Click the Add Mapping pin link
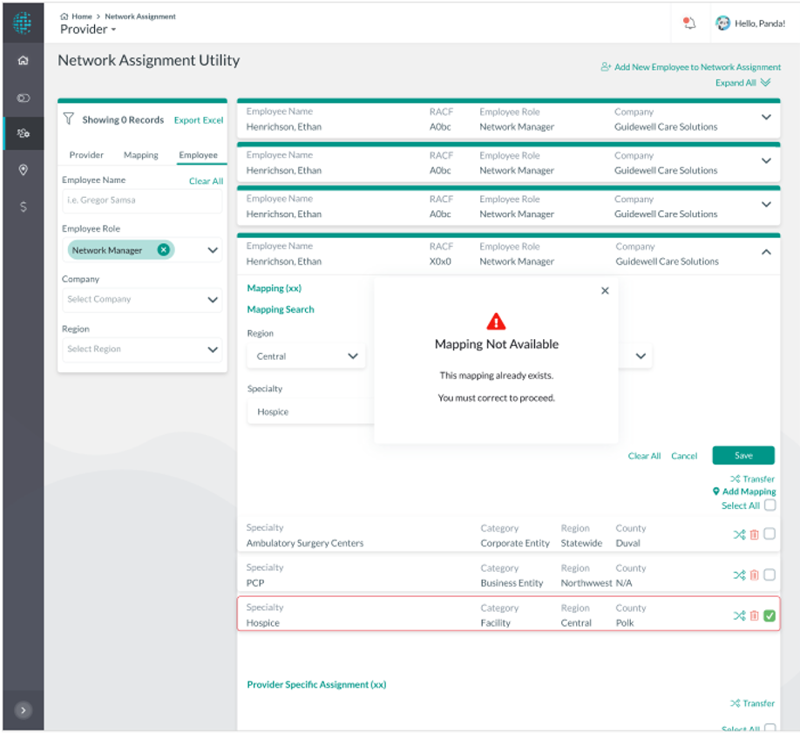 pos(744,491)
